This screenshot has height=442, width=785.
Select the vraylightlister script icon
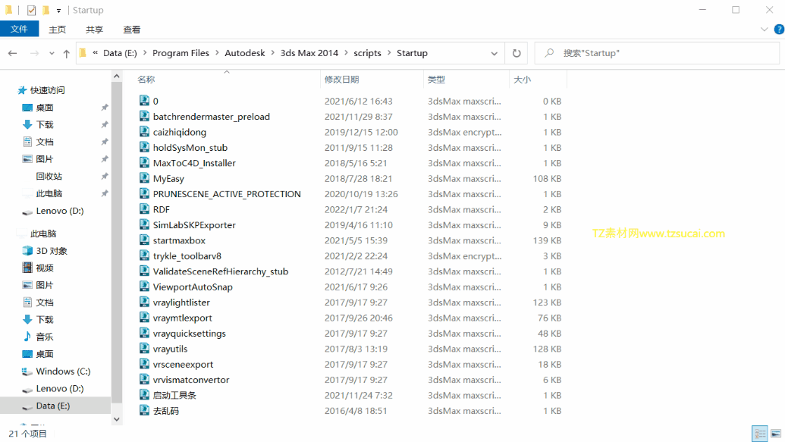point(144,303)
